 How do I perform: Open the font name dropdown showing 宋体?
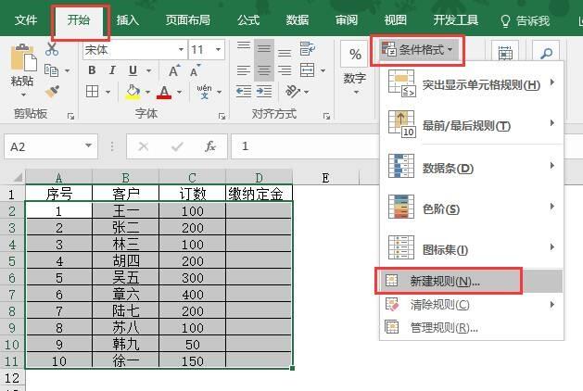pos(181,49)
